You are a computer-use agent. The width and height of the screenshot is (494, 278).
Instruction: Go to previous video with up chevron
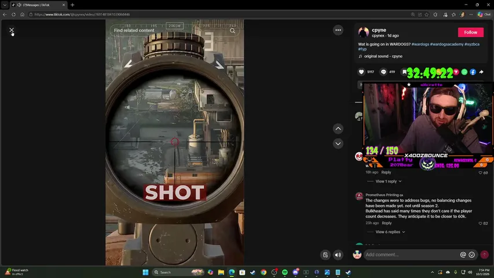(x=338, y=129)
